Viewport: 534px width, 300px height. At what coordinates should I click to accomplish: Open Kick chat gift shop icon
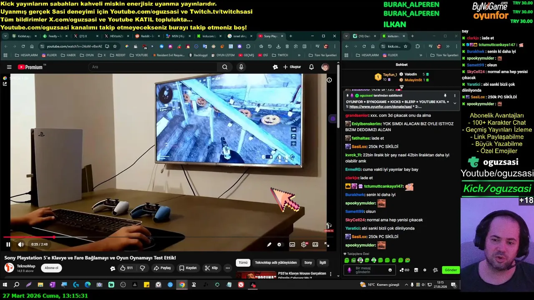pos(416,270)
